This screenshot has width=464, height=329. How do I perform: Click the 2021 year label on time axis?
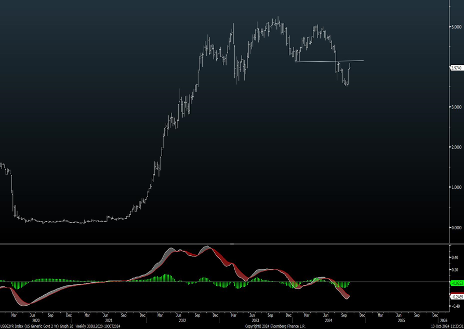109,320
